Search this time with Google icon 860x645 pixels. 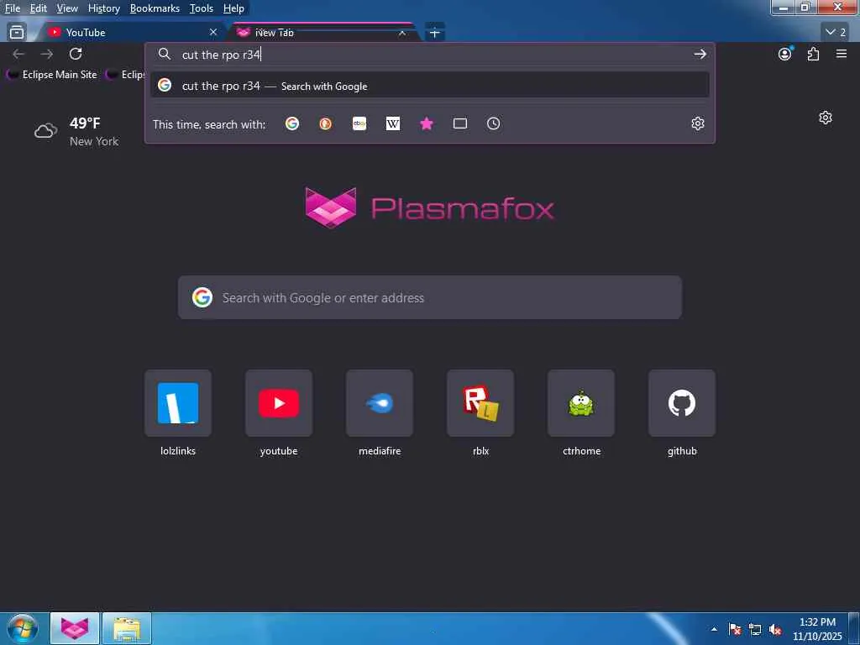click(292, 124)
